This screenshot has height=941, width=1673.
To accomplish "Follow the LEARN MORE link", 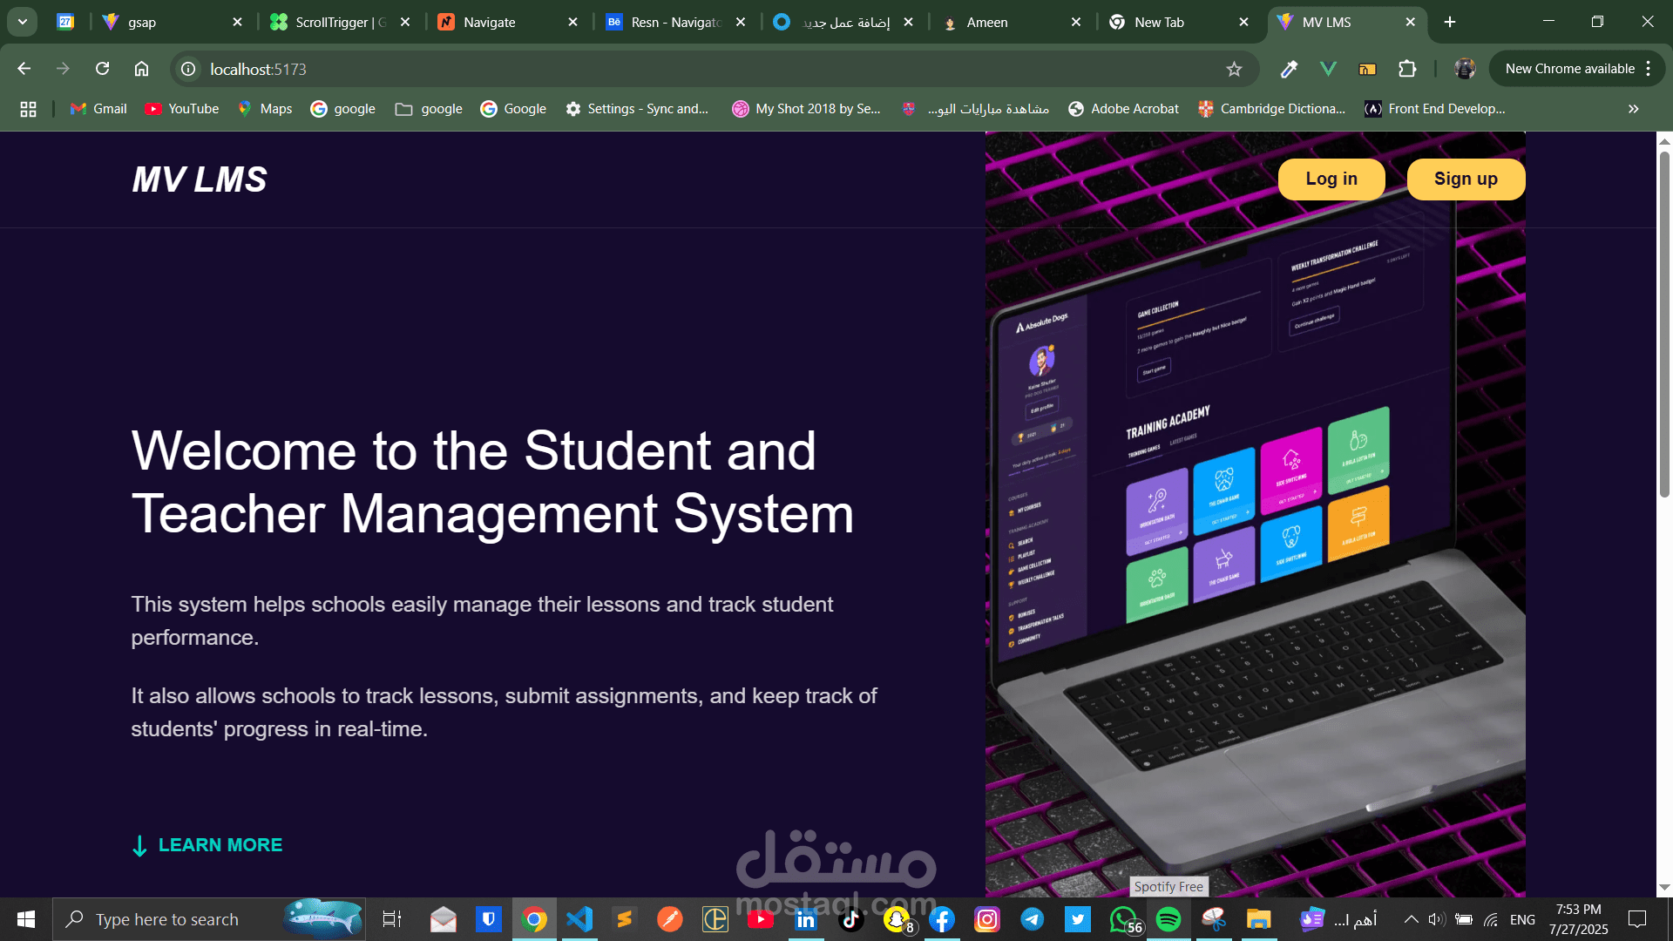I will point(207,845).
